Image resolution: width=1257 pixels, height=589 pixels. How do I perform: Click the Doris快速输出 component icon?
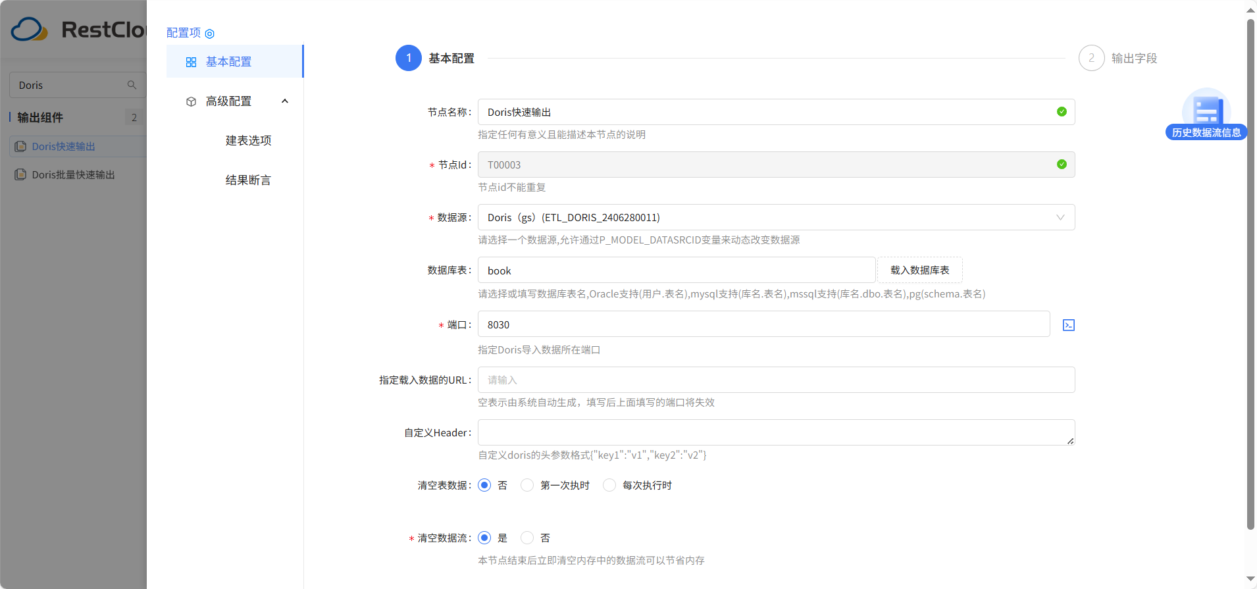[x=20, y=146]
